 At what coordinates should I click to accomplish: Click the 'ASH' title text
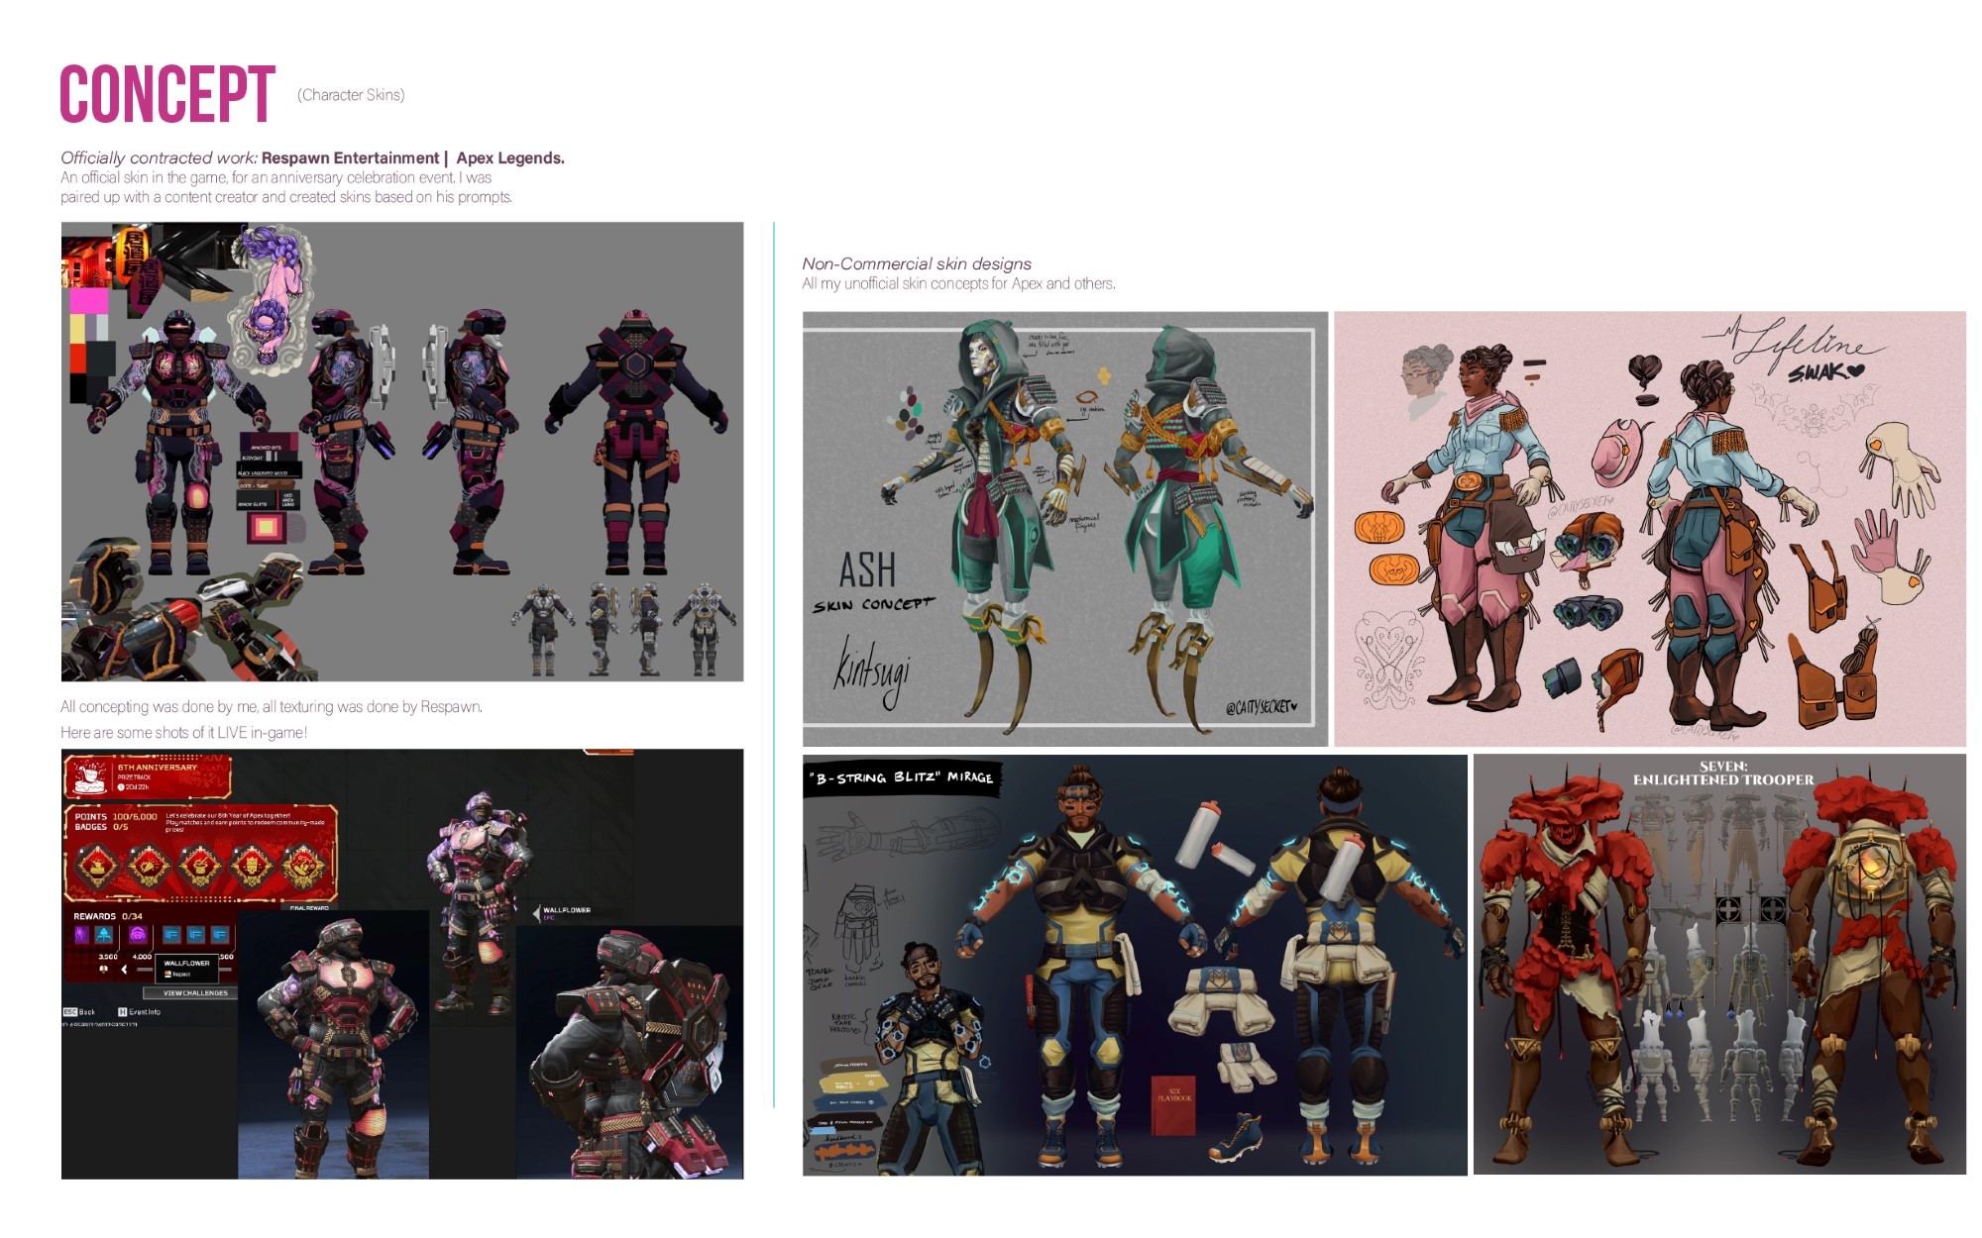867,570
